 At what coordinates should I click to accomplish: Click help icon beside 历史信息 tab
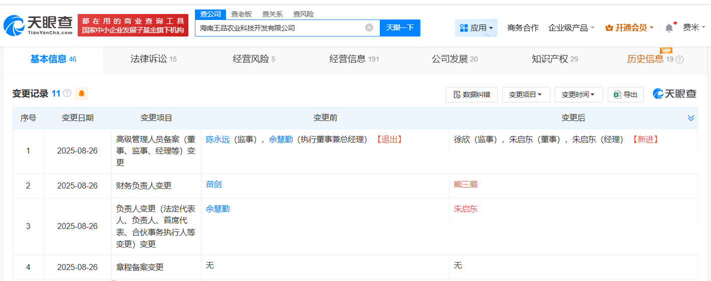click(679, 59)
